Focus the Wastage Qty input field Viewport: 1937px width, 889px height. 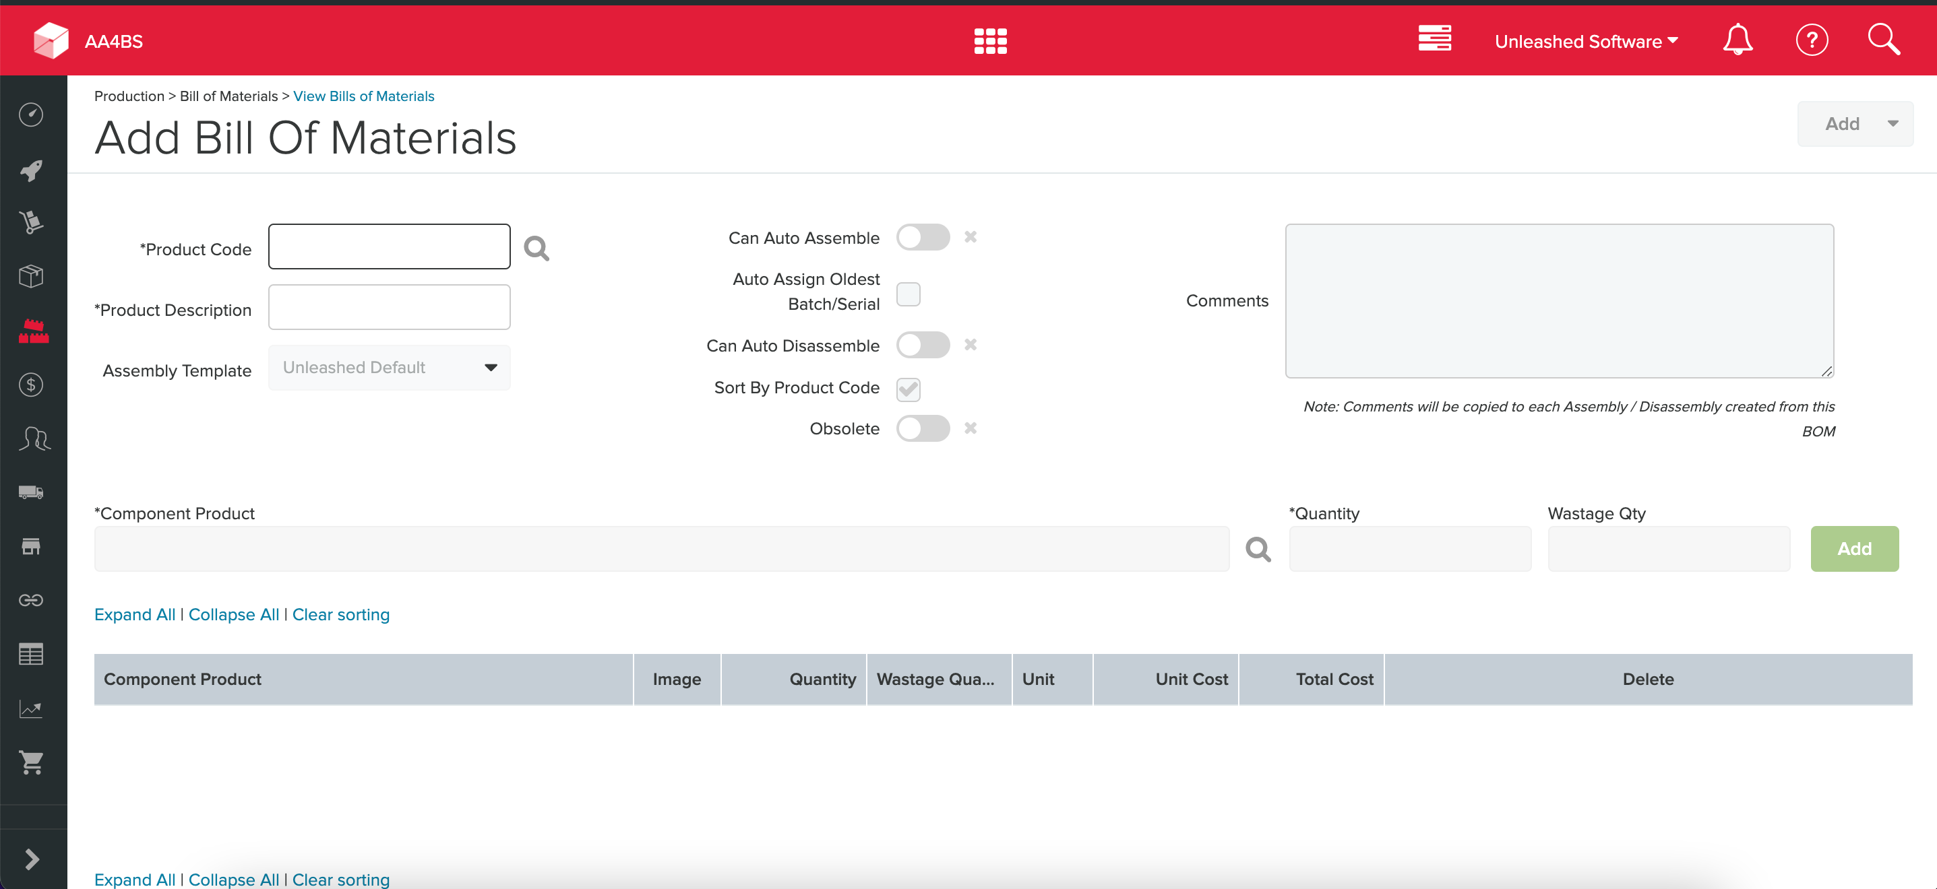coord(1669,549)
